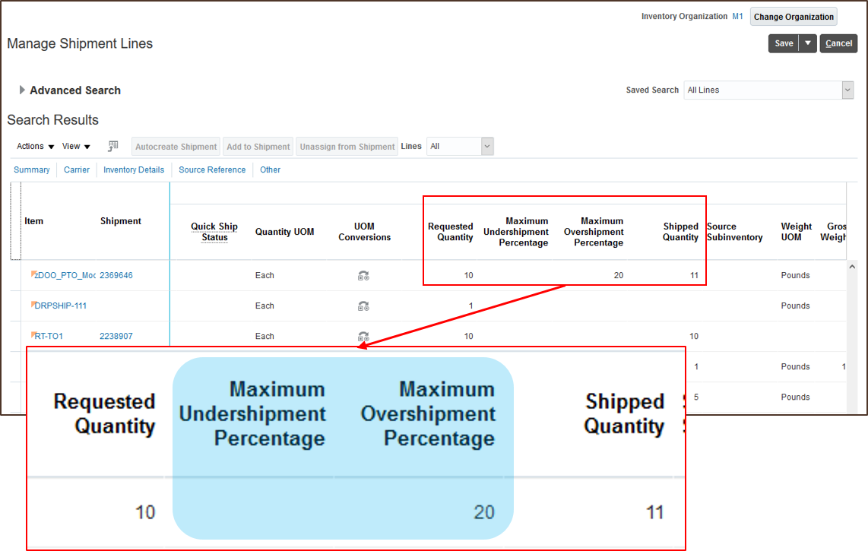Switch to the Source Reference tab

212,169
